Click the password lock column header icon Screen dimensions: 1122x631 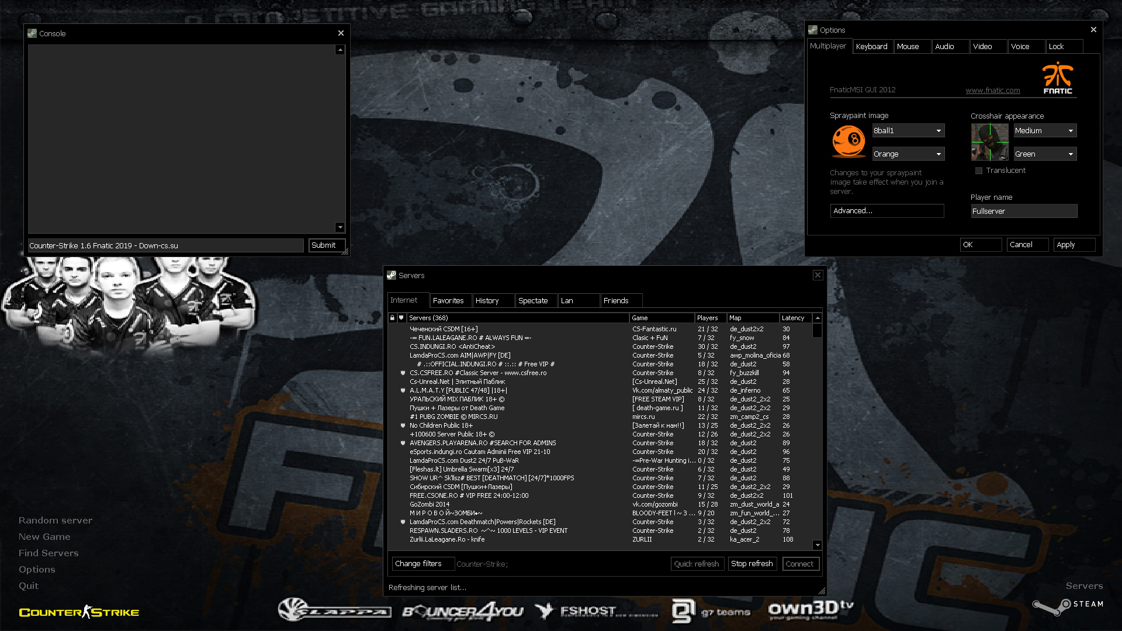(x=392, y=318)
